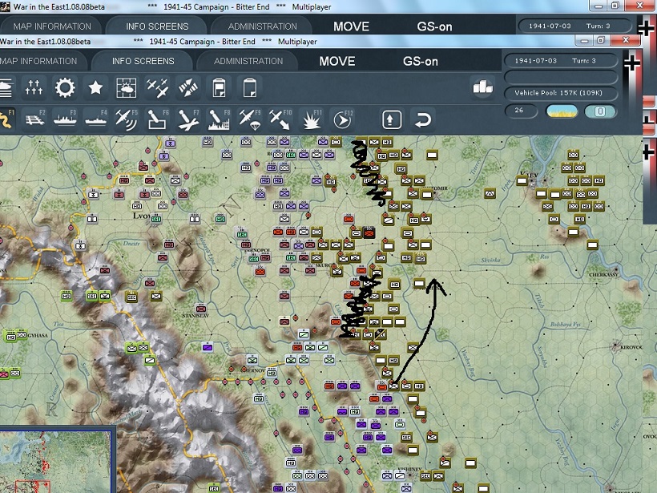The image size is (657, 493).
Task: Click 'Turn: 3' in back window
Action: [598, 26]
